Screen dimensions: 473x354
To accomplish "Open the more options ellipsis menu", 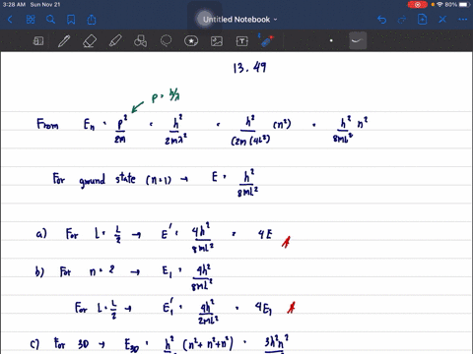I will point(463,20).
